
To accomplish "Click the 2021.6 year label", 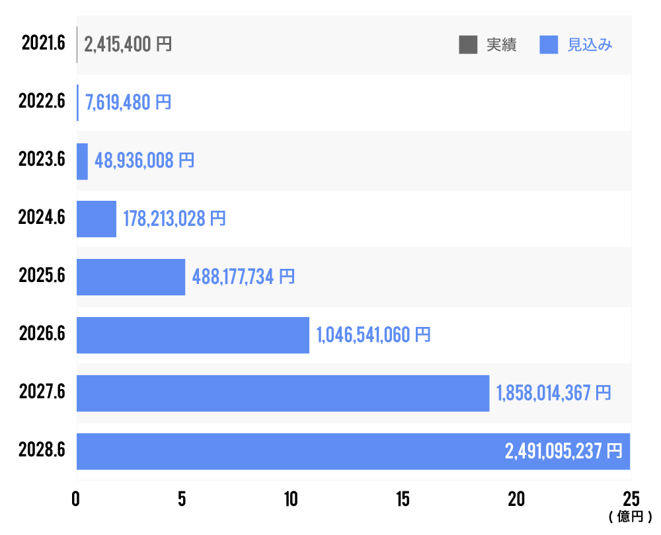I will (43, 44).
